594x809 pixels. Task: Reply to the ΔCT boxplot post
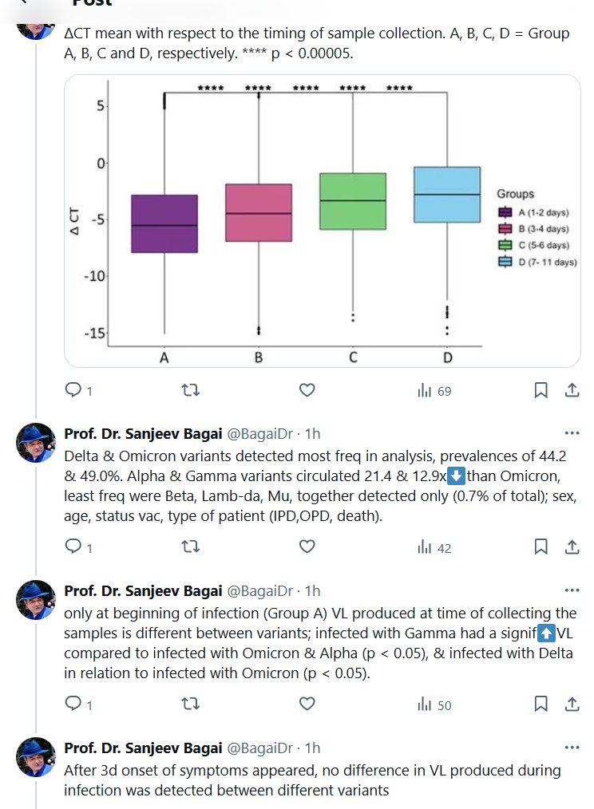coord(73,390)
